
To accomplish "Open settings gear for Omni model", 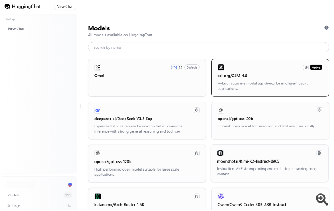I will tap(181, 68).
